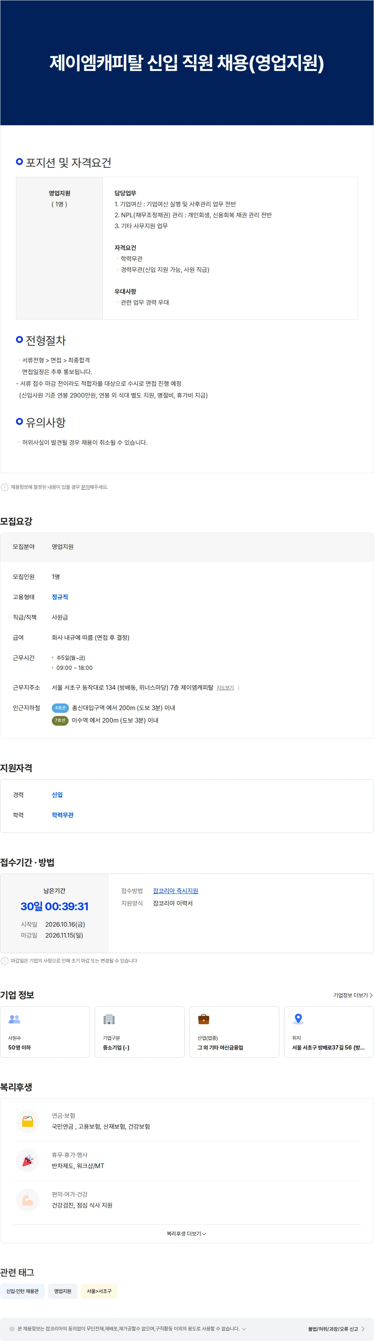Click the workplace address 서울 서초구 동작대로 134

point(132,688)
